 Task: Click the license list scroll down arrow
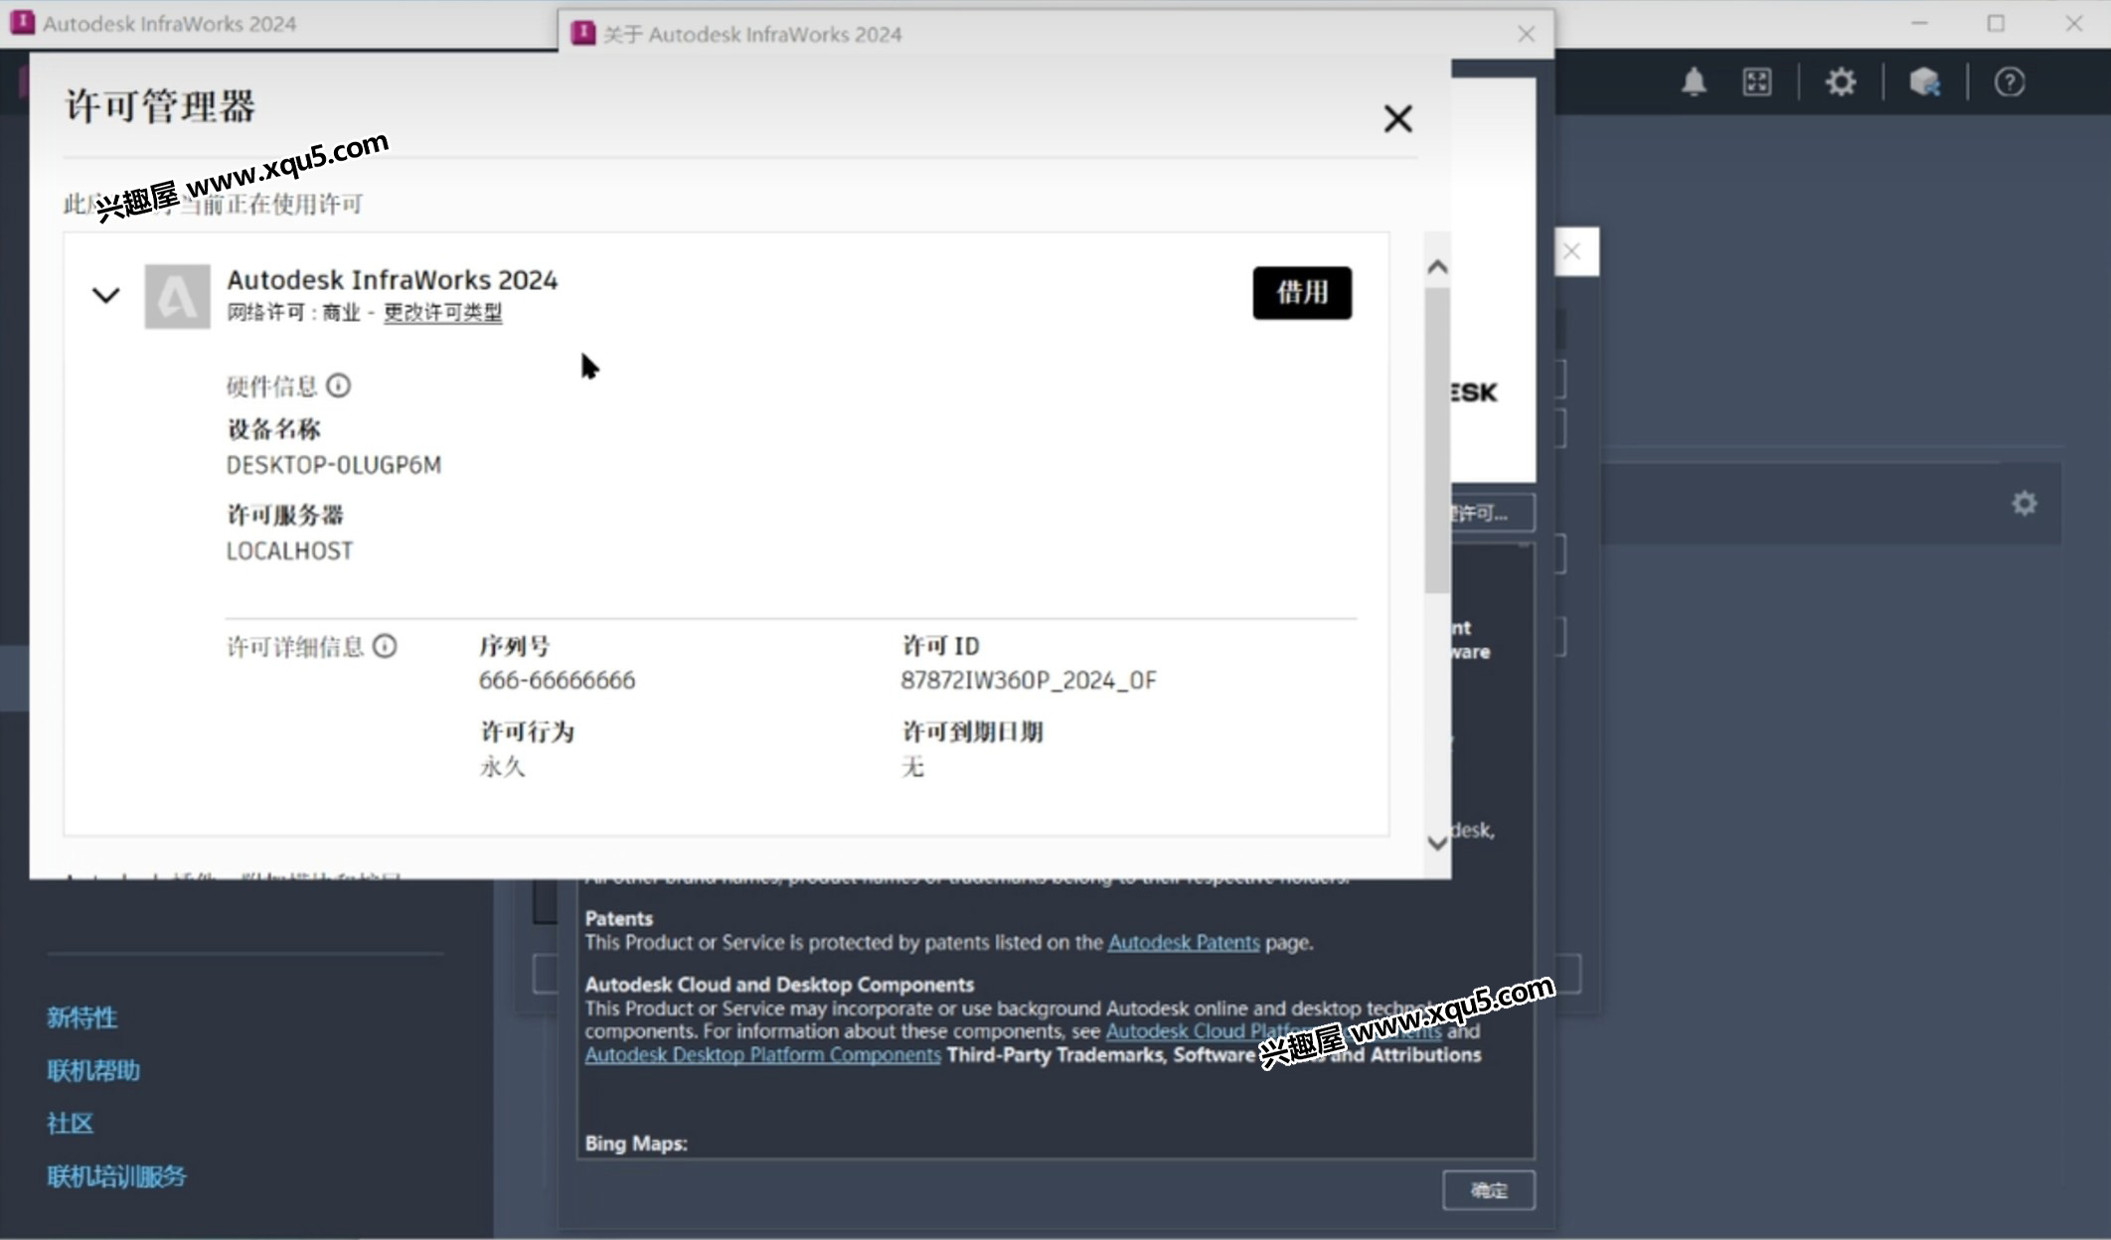(1437, 844)
